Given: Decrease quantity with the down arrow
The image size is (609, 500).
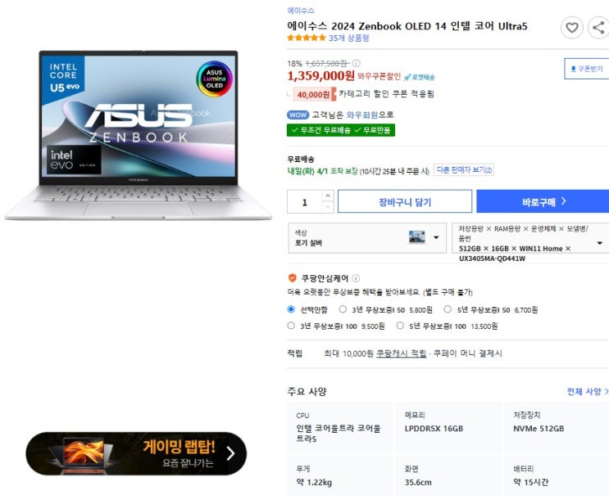Looking at the screenshot, I should click(x=328, y=207).
